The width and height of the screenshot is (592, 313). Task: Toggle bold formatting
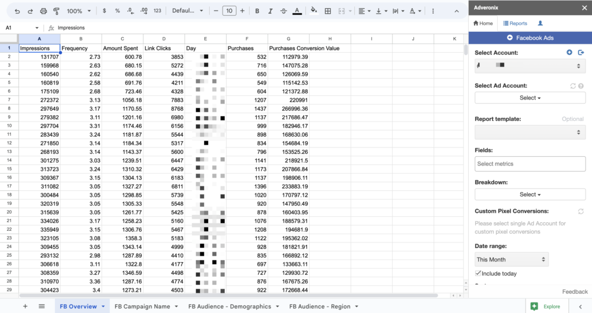click(x=257, y=11)
